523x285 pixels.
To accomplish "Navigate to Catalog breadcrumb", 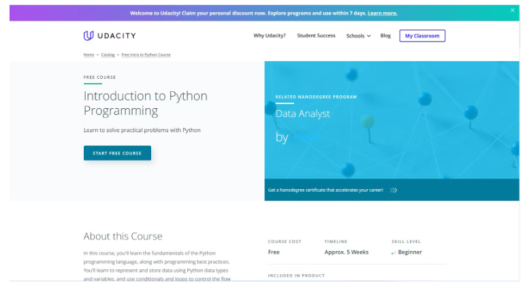I will [108, 54].
